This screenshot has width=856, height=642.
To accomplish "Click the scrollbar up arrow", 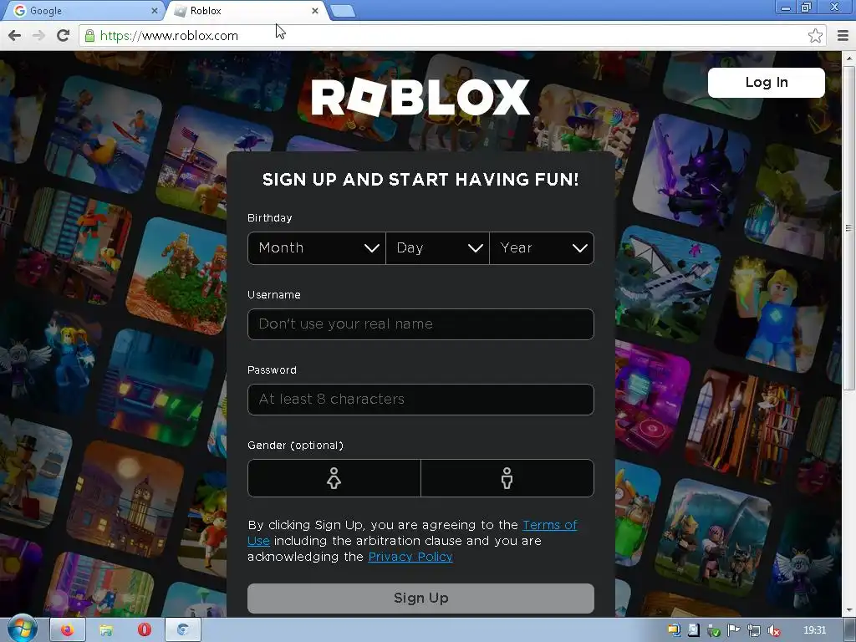I will click(x=848, y=58).
